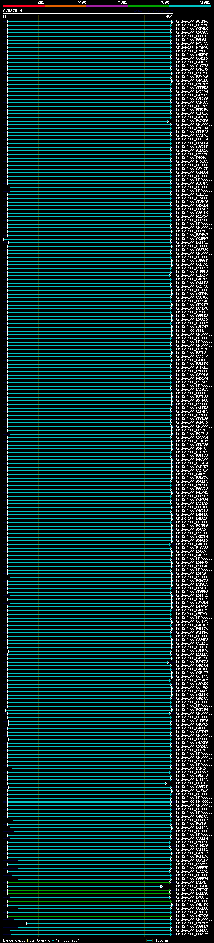Select hit label UniRef100_O22424
214x943 pixels.
(x=192, y=463)
